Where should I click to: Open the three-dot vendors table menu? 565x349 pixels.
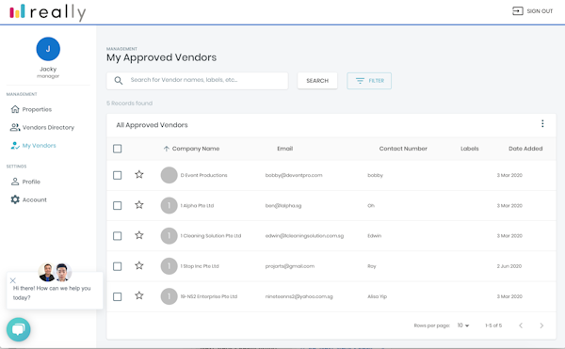542,124
